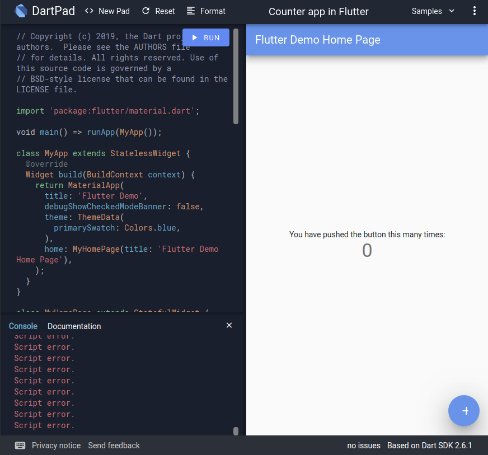Viewport: 488px width, 455px height.
Task: Click the plus floating action button
Action: [x=464, y=411]
